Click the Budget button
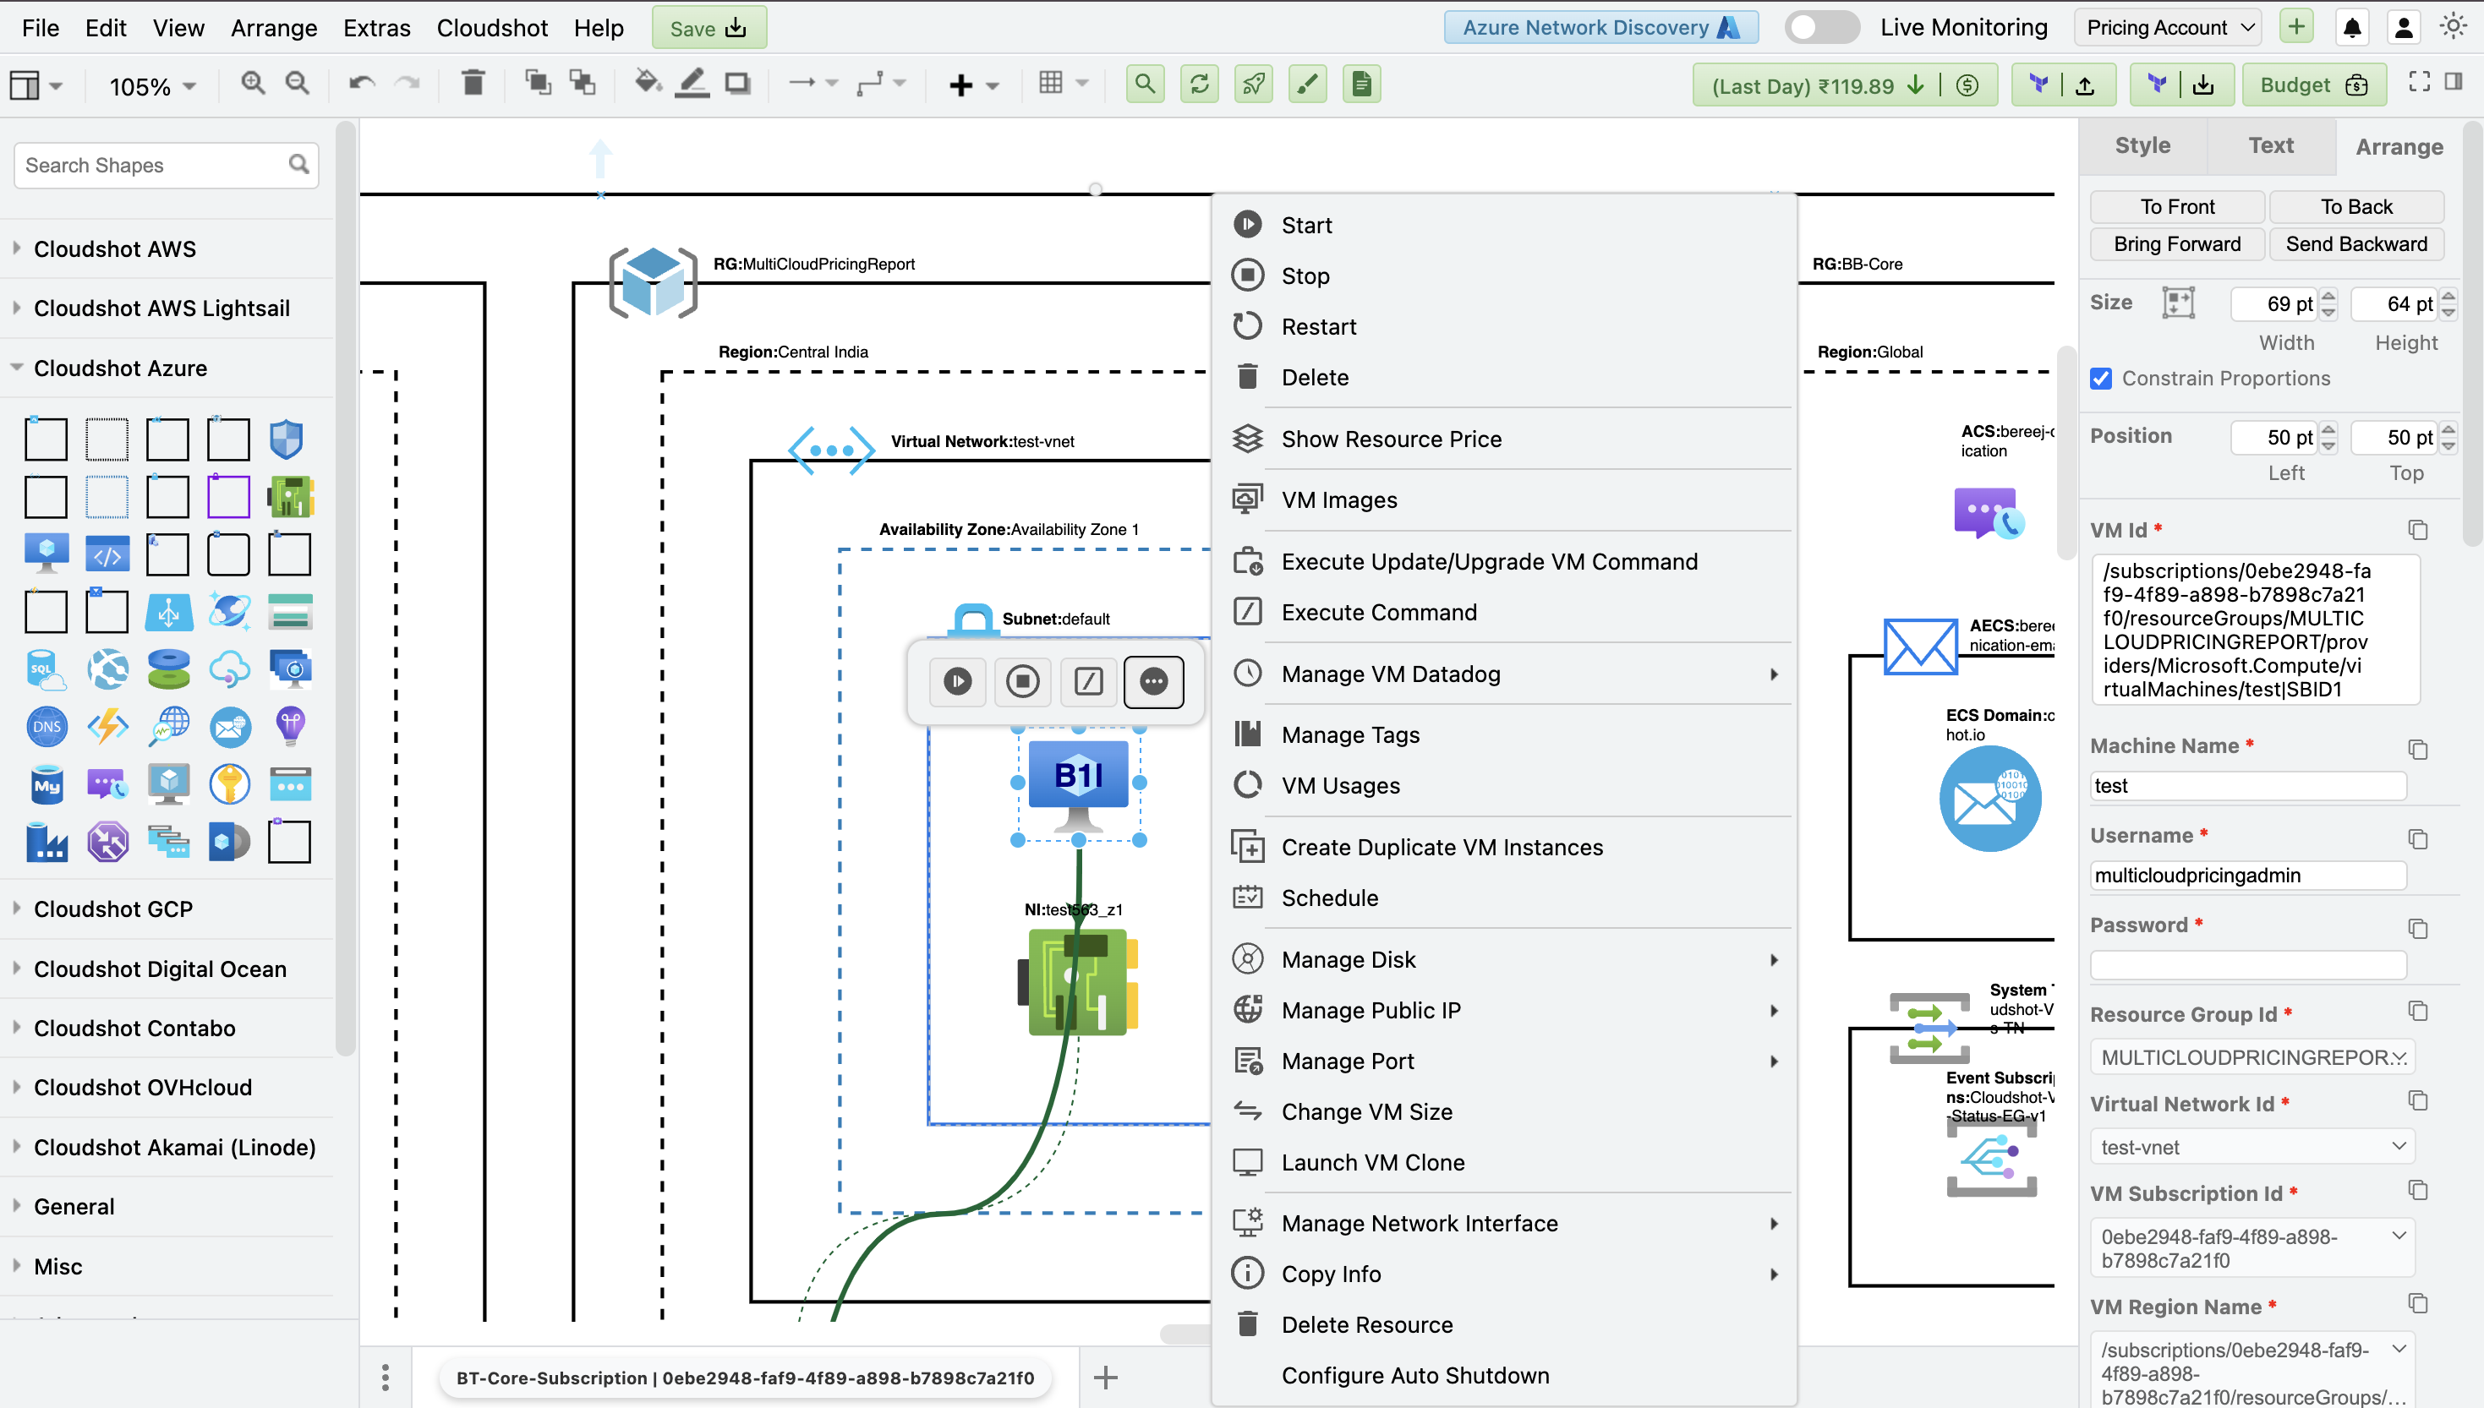2484x1408 pixels. [x=2314, y=85]
